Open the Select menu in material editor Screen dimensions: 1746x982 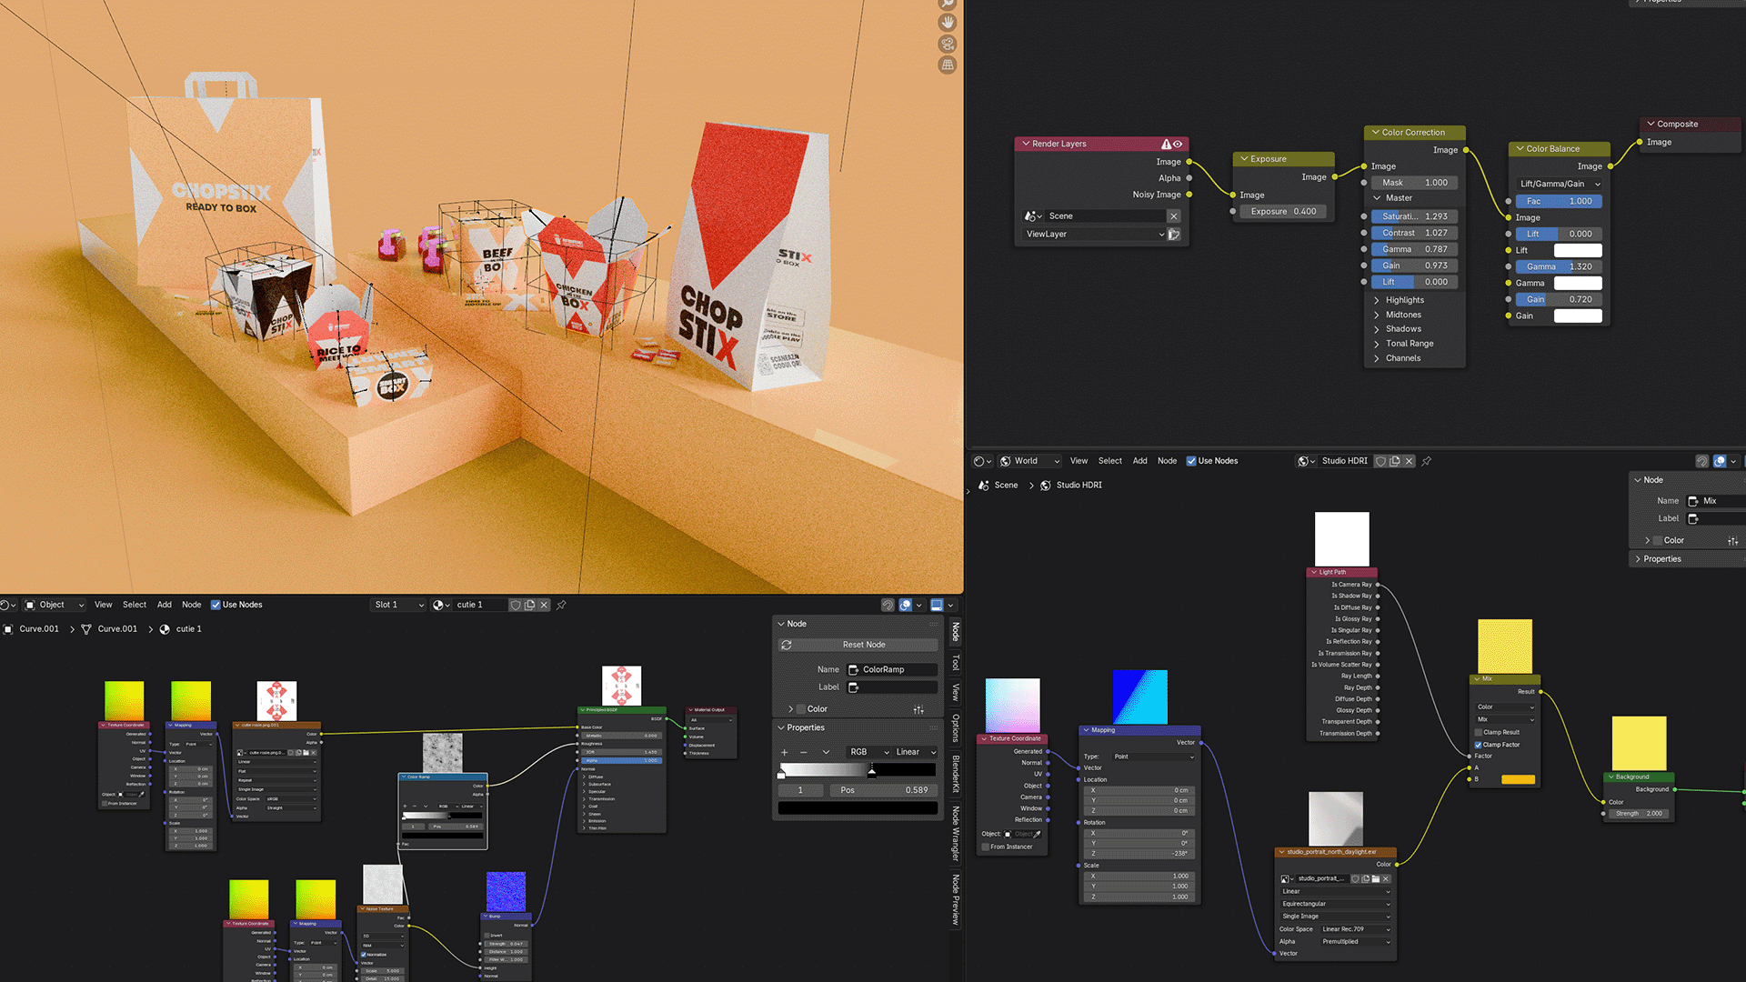[x=135, y=605]
